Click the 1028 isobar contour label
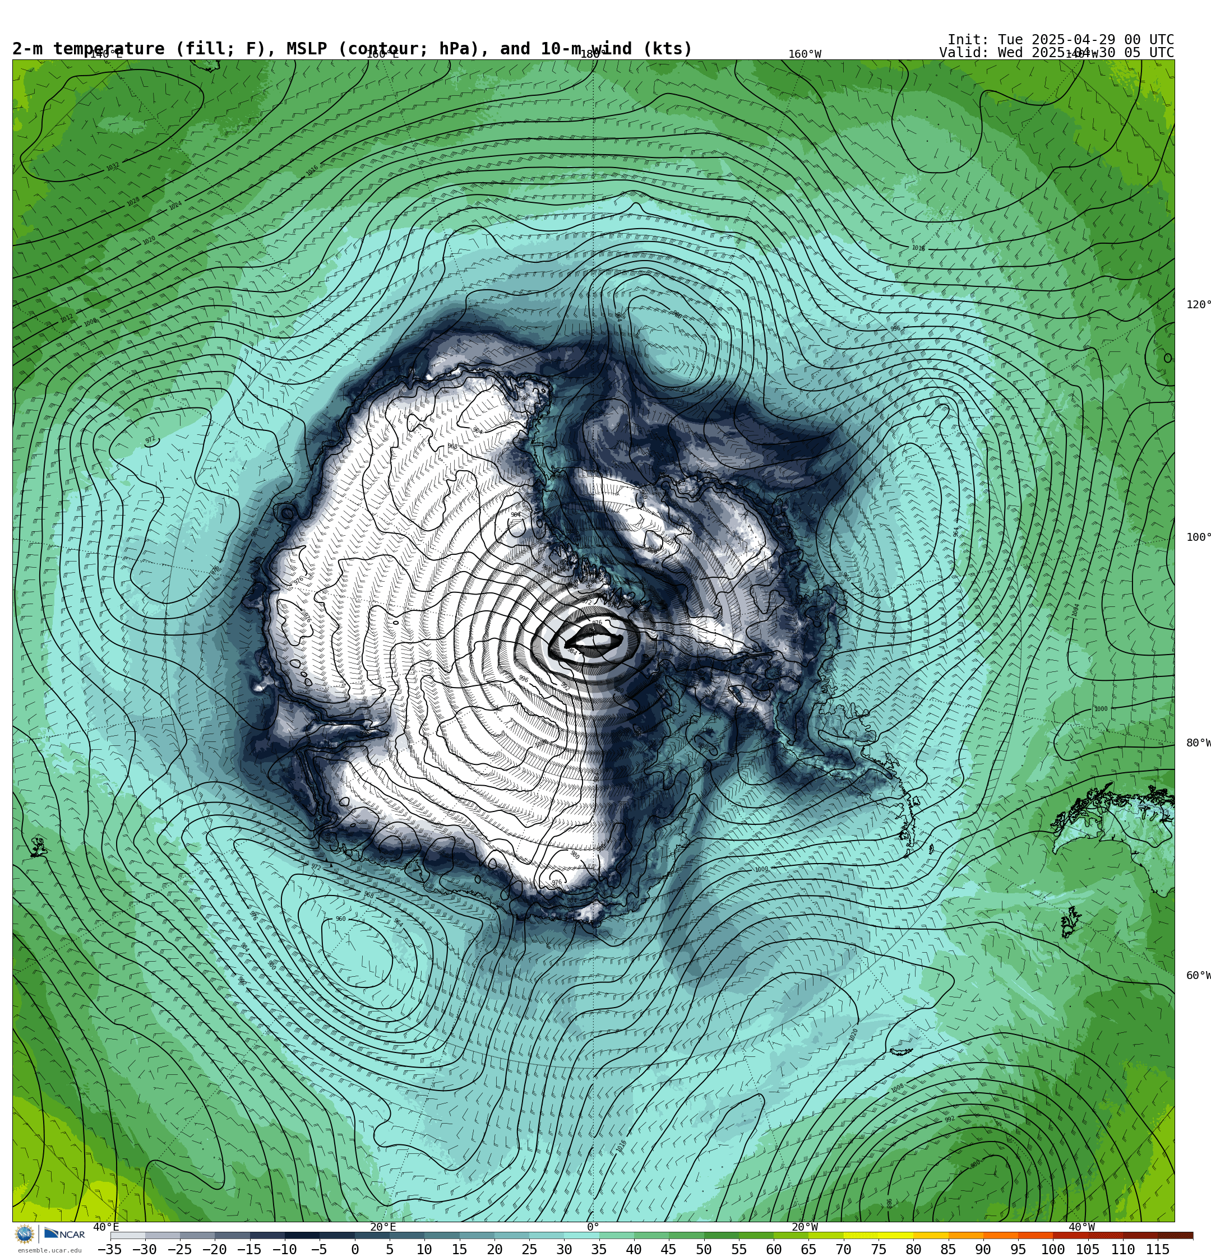1211x1257 pixels. (133, 201)
